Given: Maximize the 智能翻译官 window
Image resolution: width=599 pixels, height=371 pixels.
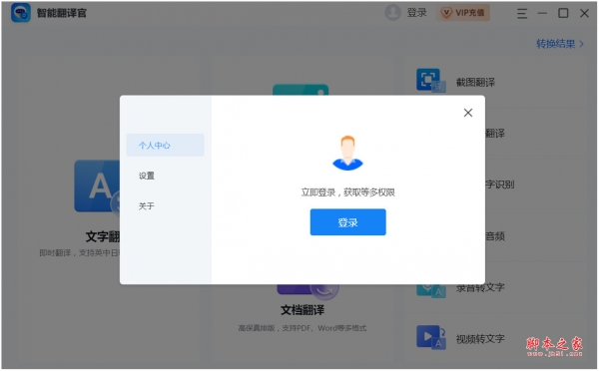Looking at the screenshot, I should tap(563, 13).
